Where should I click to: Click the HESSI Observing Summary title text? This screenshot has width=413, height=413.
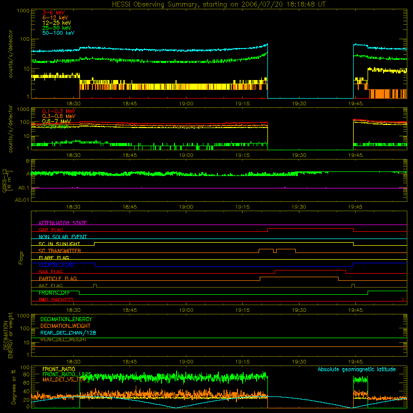click(x=218, y=5)
